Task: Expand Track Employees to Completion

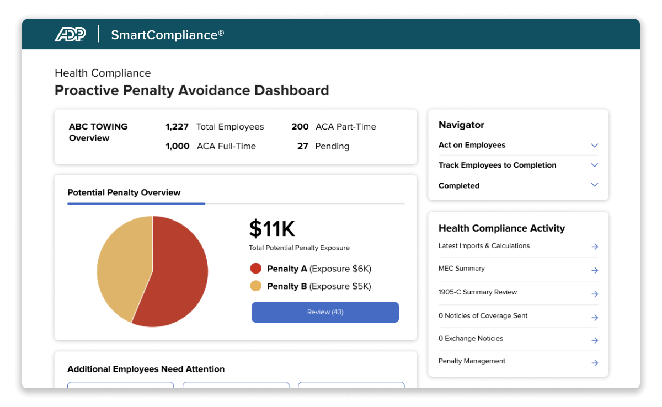Action: pyautogui.click(x=594, y=165)
